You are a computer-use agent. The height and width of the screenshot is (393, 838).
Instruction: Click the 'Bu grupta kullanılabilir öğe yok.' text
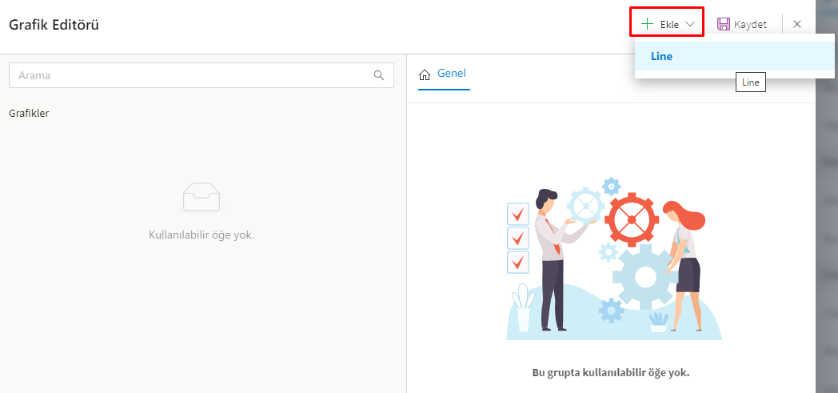pyautogui.click(x=611, y=372)
